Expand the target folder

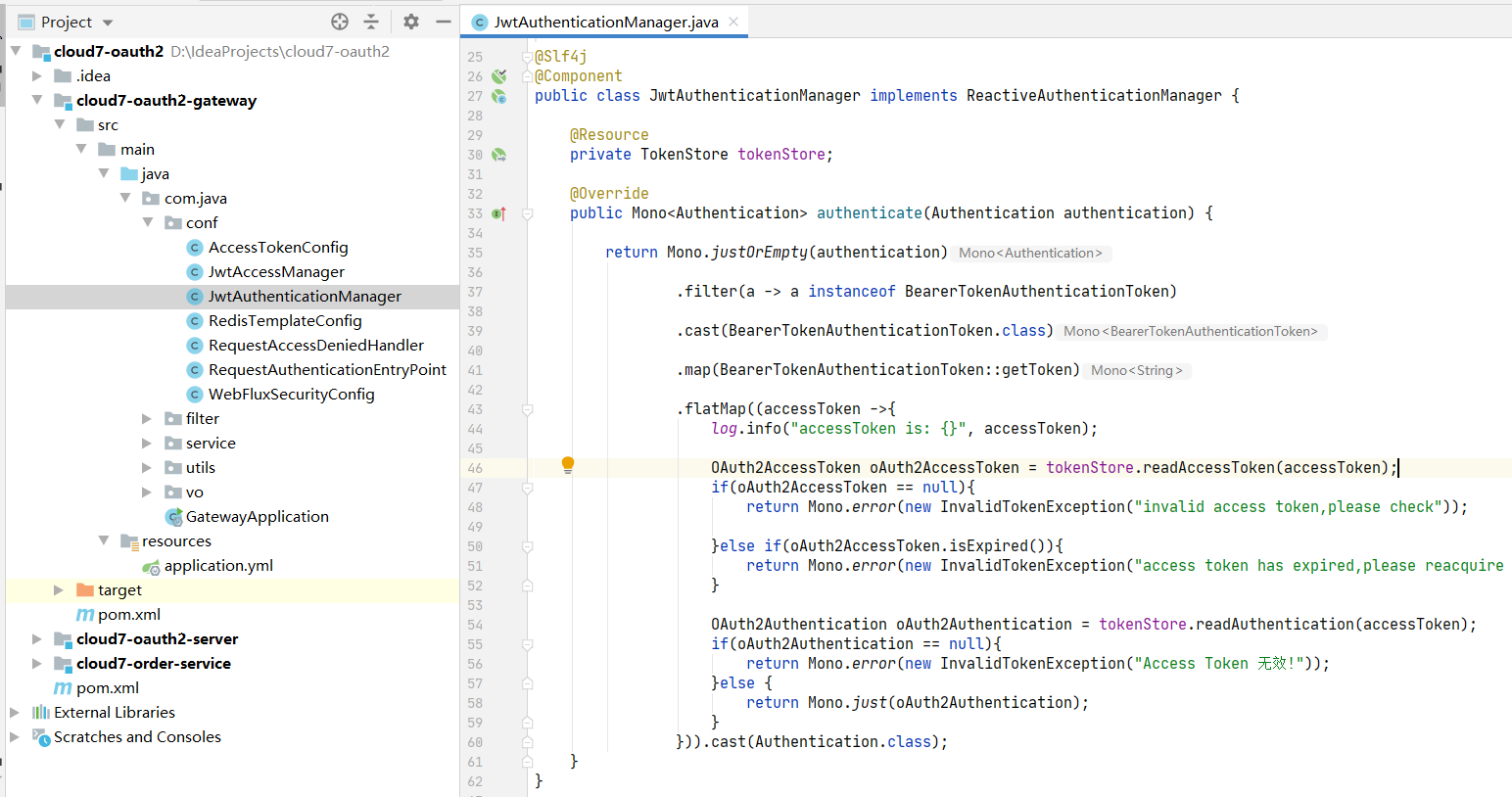(x=60, y=589)
